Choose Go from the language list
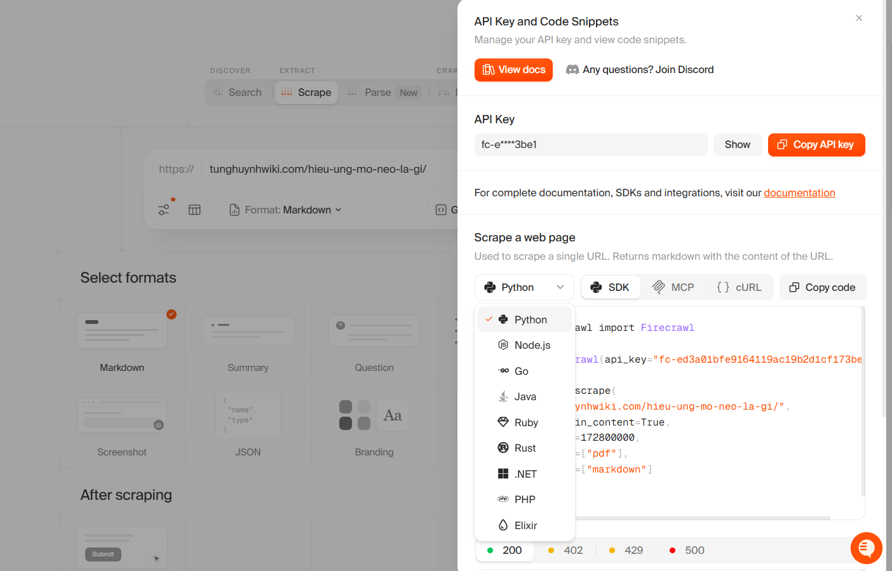Image resolution: width=892 pixels, height=571 pixels. pyautogui.click(x=525, y=371)
